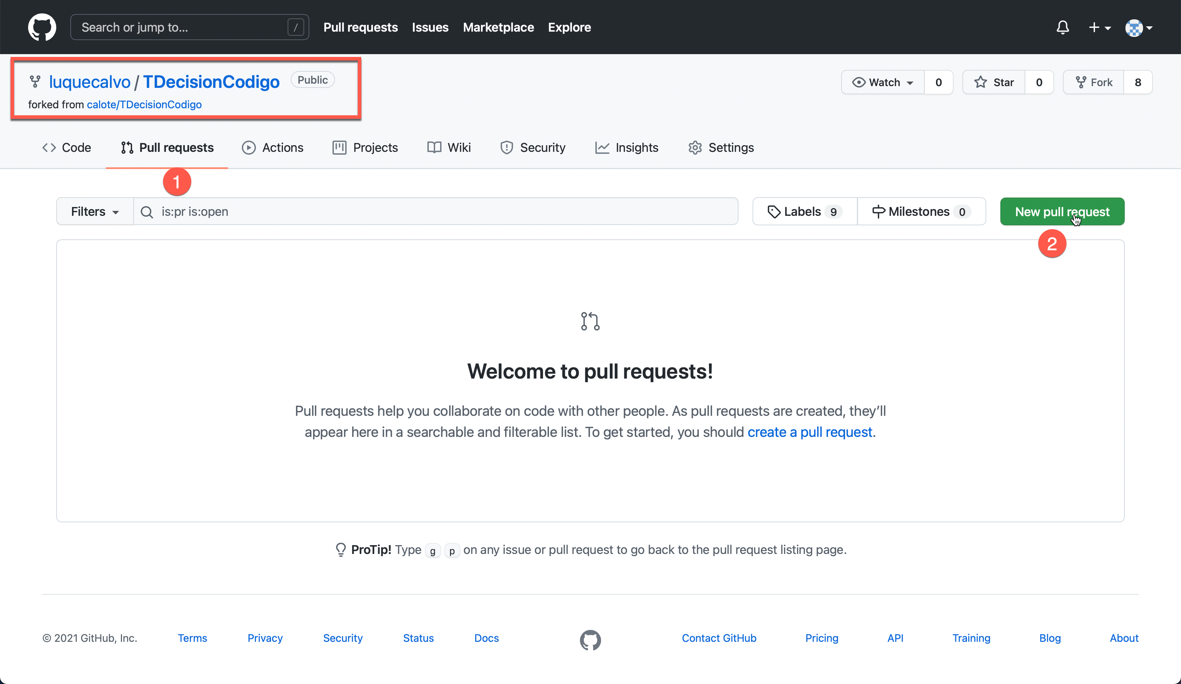The width and height of the screenshot is (1181, 684).
Task: Go to Marketplace in top navigation
Action: tap(498, 27)
